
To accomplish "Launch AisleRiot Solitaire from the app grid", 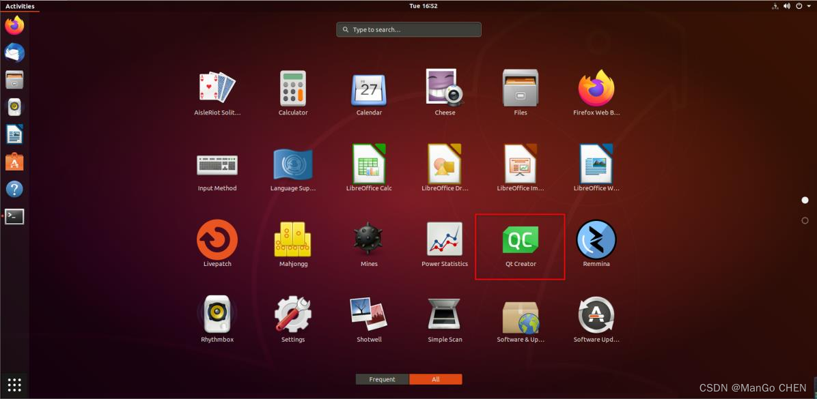I will click(x=217, y=87).
